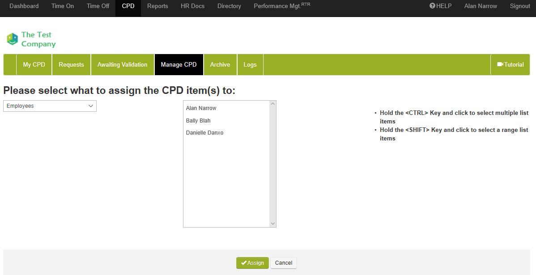Click the HELP question mark icon
Image resolution: width=536 pixels, height=275 pixels.
coord(432,6)
